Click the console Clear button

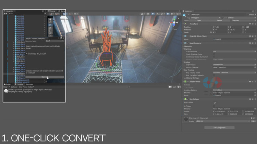5,87
